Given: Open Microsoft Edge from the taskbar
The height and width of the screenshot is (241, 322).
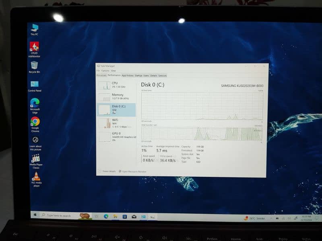Looking at the screenshot, I should click(x=106, y=216).
